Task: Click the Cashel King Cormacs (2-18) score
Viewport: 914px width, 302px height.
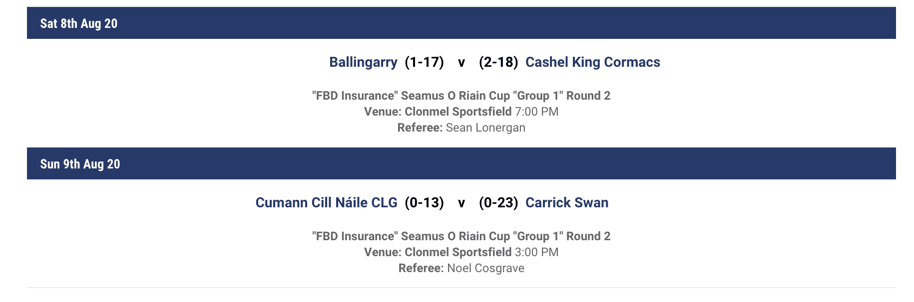Action: click(498, 62)
